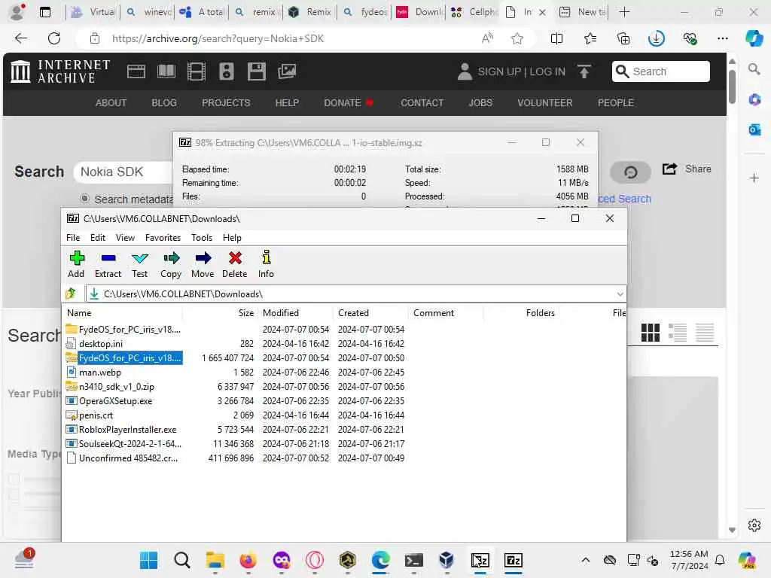Select the man.webp file
Viewport: 771px width, 578px height.
pyautogui.click(x=100, y=373)
